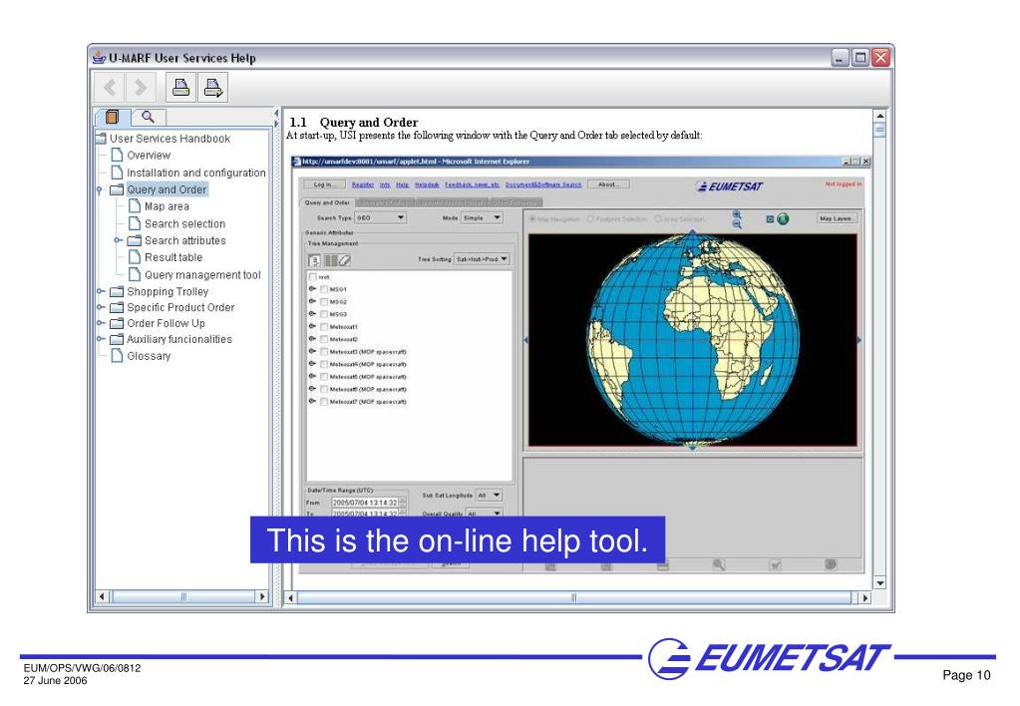Click the map zoom in magnifier
The height and width of the screenshot is (706, 1020).
tap(737, 214)
